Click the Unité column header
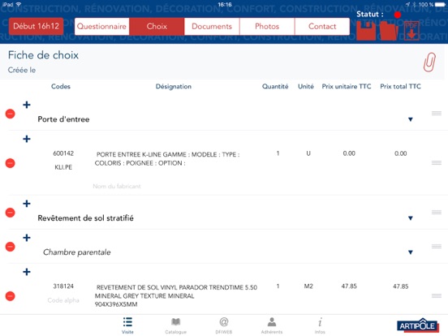 click(x=306, y=86)
